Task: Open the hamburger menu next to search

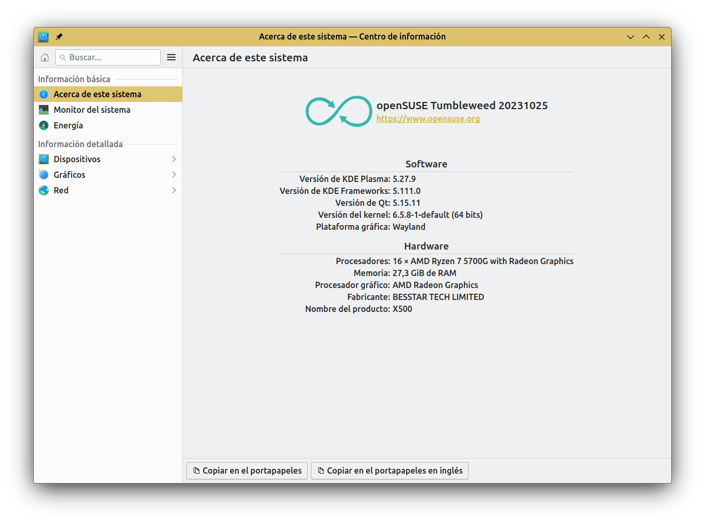Action: [x=171, y=58]
